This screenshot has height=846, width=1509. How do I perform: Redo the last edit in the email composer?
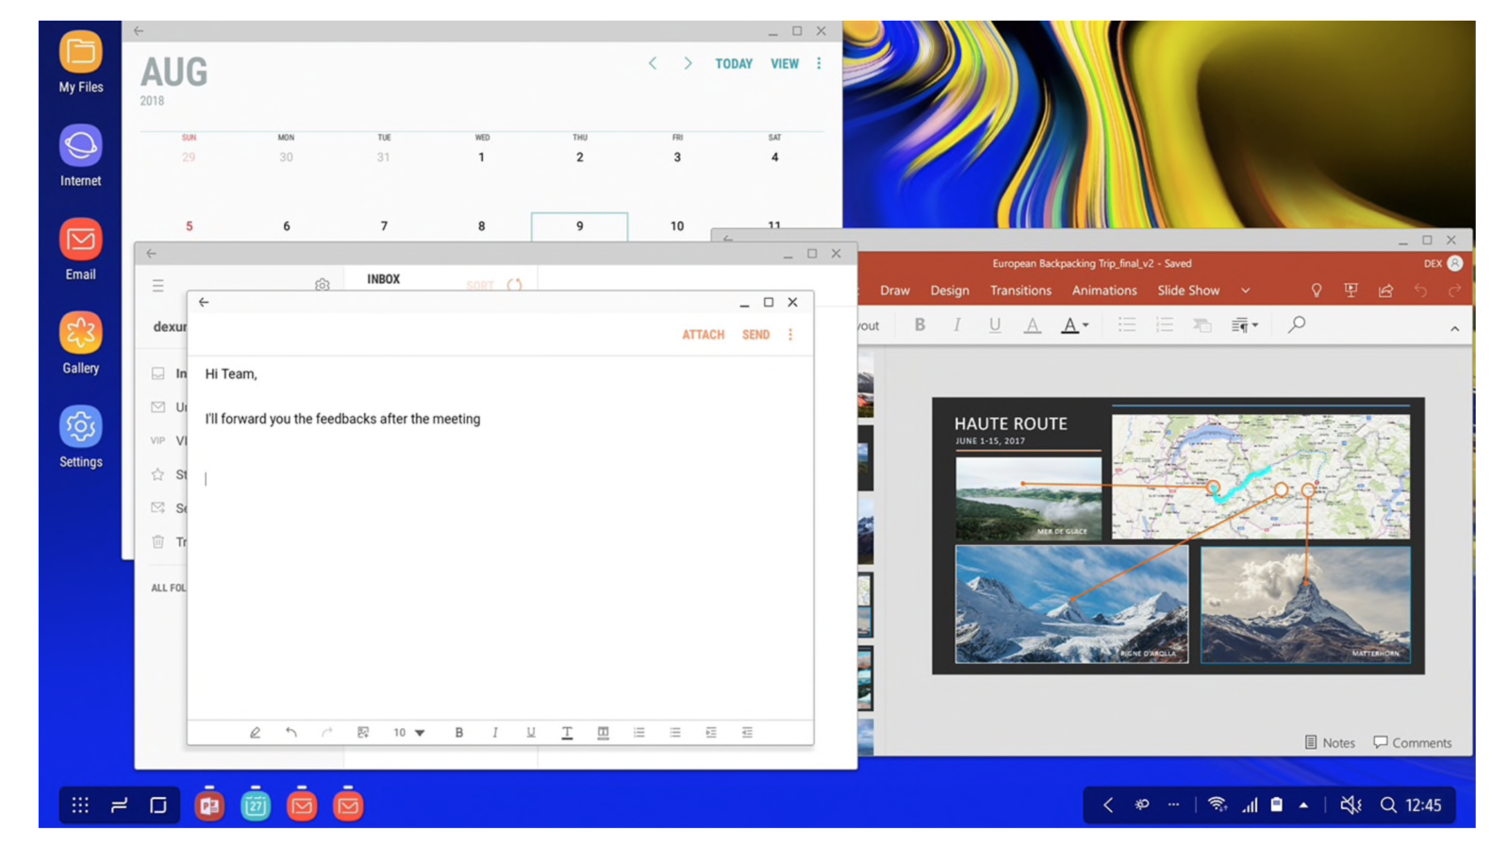pos(326,733)
